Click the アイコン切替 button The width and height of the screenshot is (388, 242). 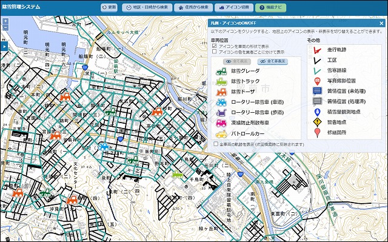[234, 7]
